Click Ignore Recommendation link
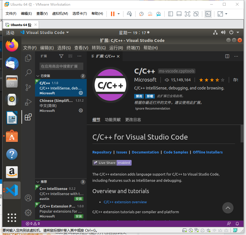 (153, 108)
